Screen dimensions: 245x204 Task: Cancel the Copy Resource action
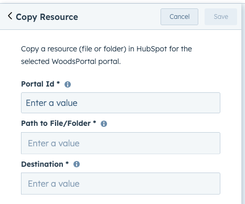179,17
